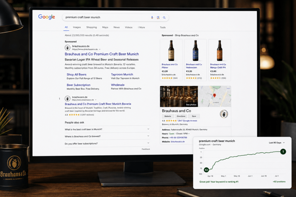Open dropdown arrow beside sponsored brauhausco.de URL
This screenshot has height=197, width=296.
click(x=100, y=49)
